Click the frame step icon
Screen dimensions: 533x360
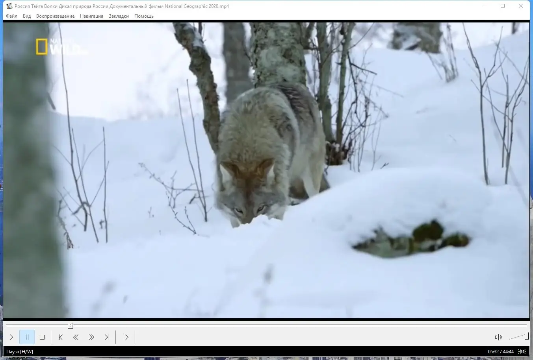(125, 337)
